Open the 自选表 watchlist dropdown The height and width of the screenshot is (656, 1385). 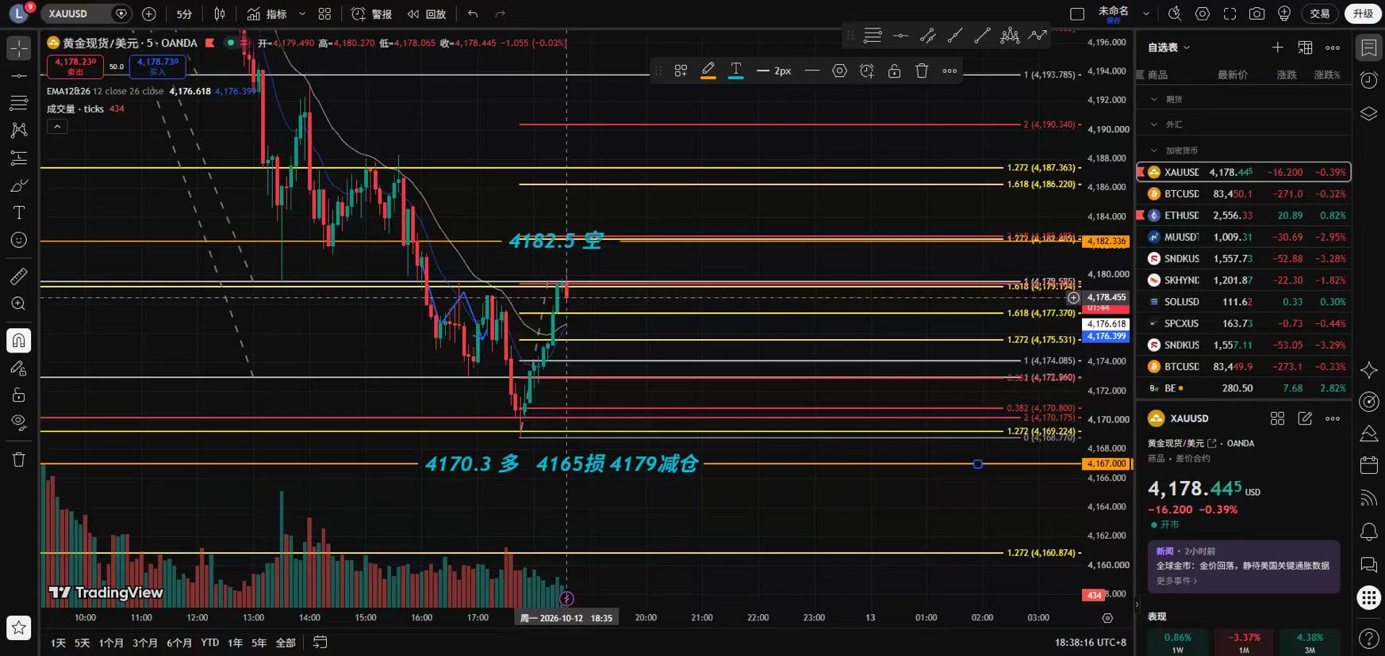pyautogui.click(x=1168, y=48)
